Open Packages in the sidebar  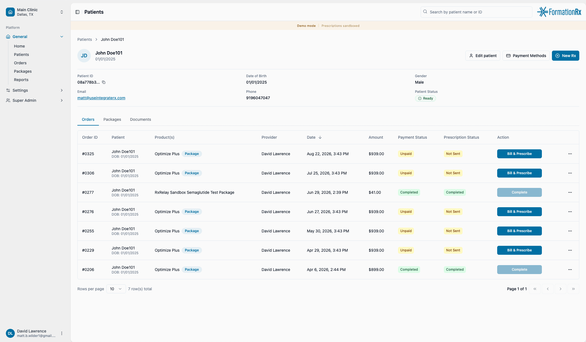tap(23, 71)
